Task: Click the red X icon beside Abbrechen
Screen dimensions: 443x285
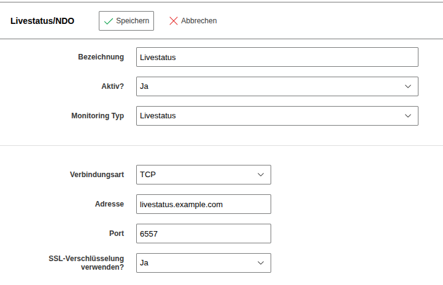Action: click(174, 21)
